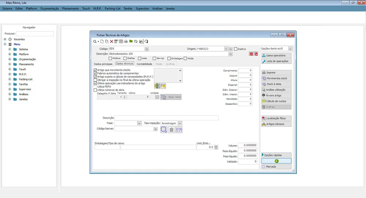
Task: Open the green folder icon in the toolbar
Action: (x=131, y=41)
